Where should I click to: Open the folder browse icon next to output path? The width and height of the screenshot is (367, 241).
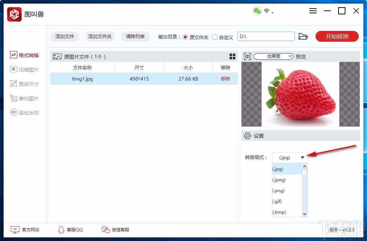[x=303, y=36]
